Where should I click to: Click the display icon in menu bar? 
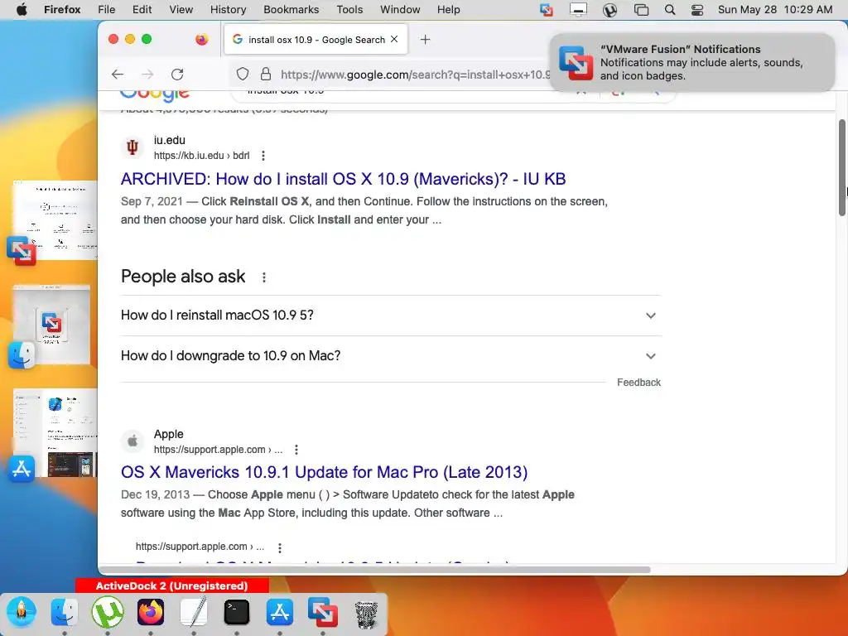(578, 9)
